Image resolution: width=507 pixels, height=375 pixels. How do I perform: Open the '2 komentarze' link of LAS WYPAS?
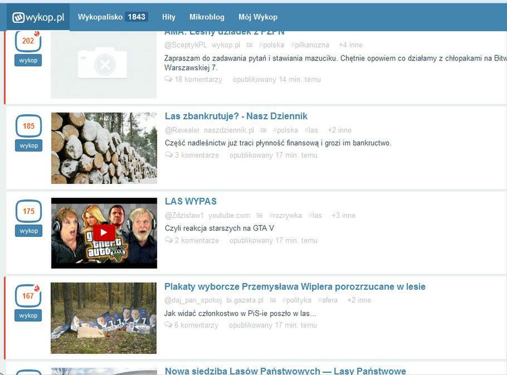(197, 241)
